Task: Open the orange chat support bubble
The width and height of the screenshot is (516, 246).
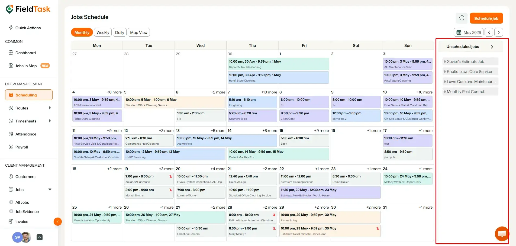Action: point(502,234)
